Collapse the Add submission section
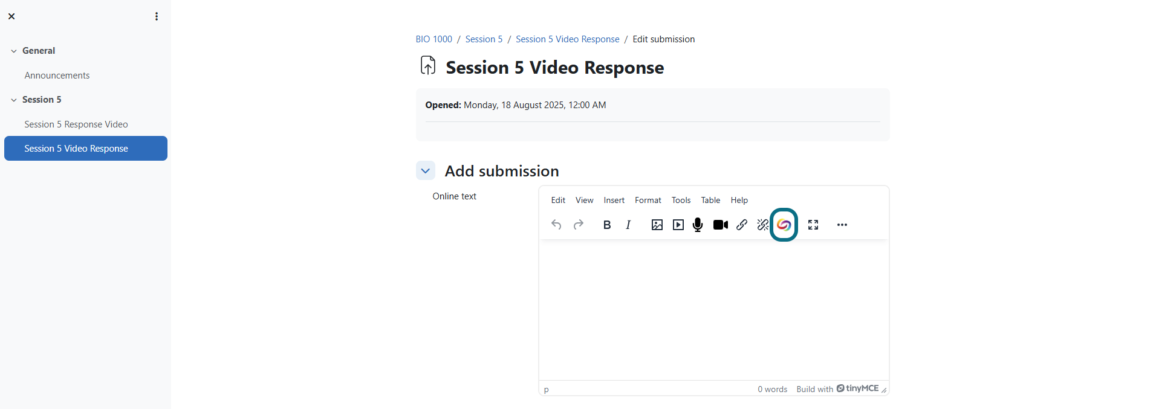Image resolution: width=1156 pixels, height=409 pixels. pyautogui.click(x=426, y=171)
